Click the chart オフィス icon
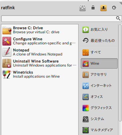This screenshot has width=122, height=135. tap(86, 97)
